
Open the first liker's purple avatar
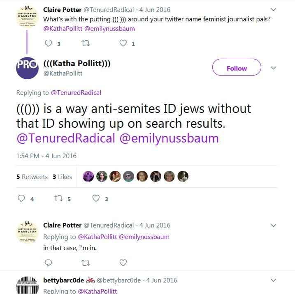(88, 176)
